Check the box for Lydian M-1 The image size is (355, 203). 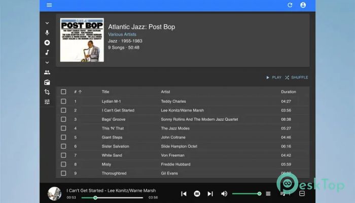63,101
